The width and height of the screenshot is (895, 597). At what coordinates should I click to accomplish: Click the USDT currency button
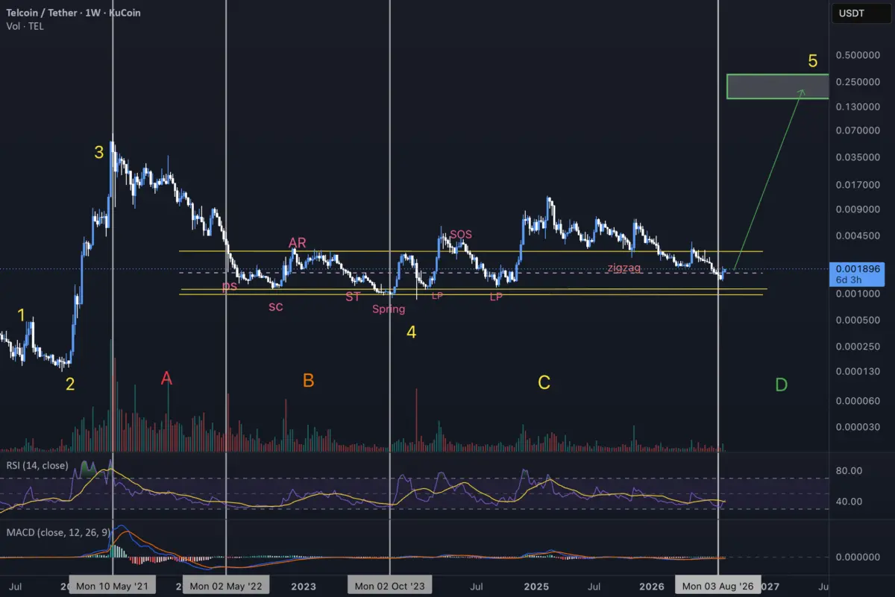coord(851,13)
